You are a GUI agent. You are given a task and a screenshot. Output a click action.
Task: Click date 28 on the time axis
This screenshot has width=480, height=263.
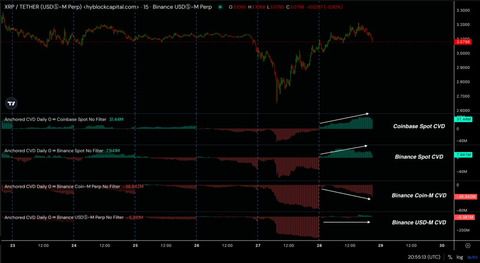(x=319, y=245)
